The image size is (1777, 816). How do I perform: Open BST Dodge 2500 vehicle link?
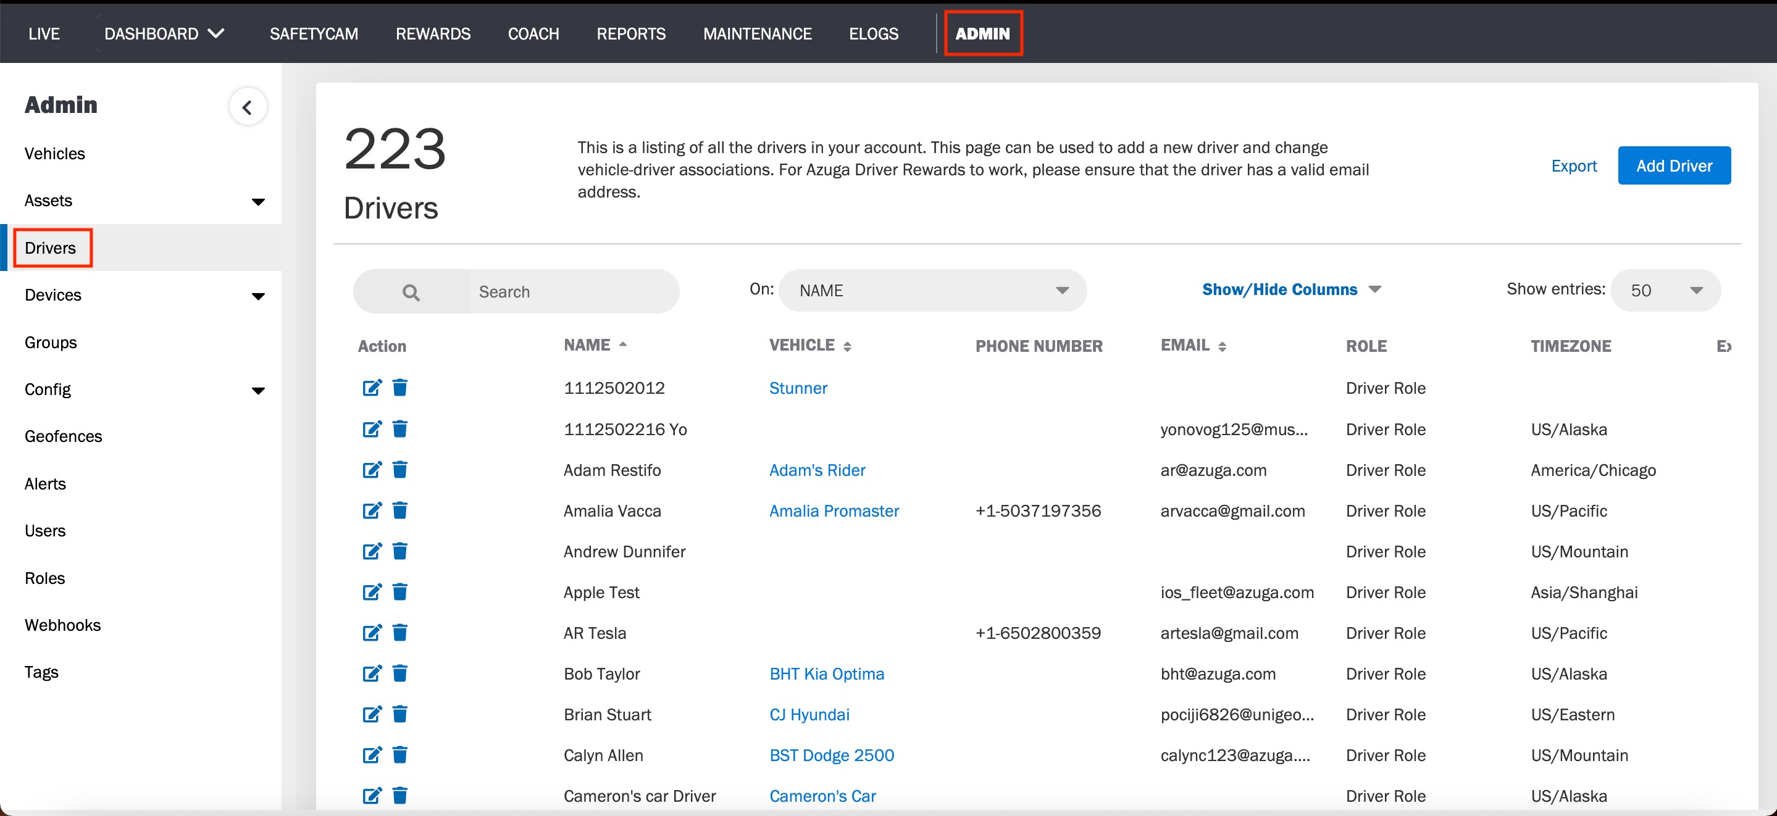831,755
